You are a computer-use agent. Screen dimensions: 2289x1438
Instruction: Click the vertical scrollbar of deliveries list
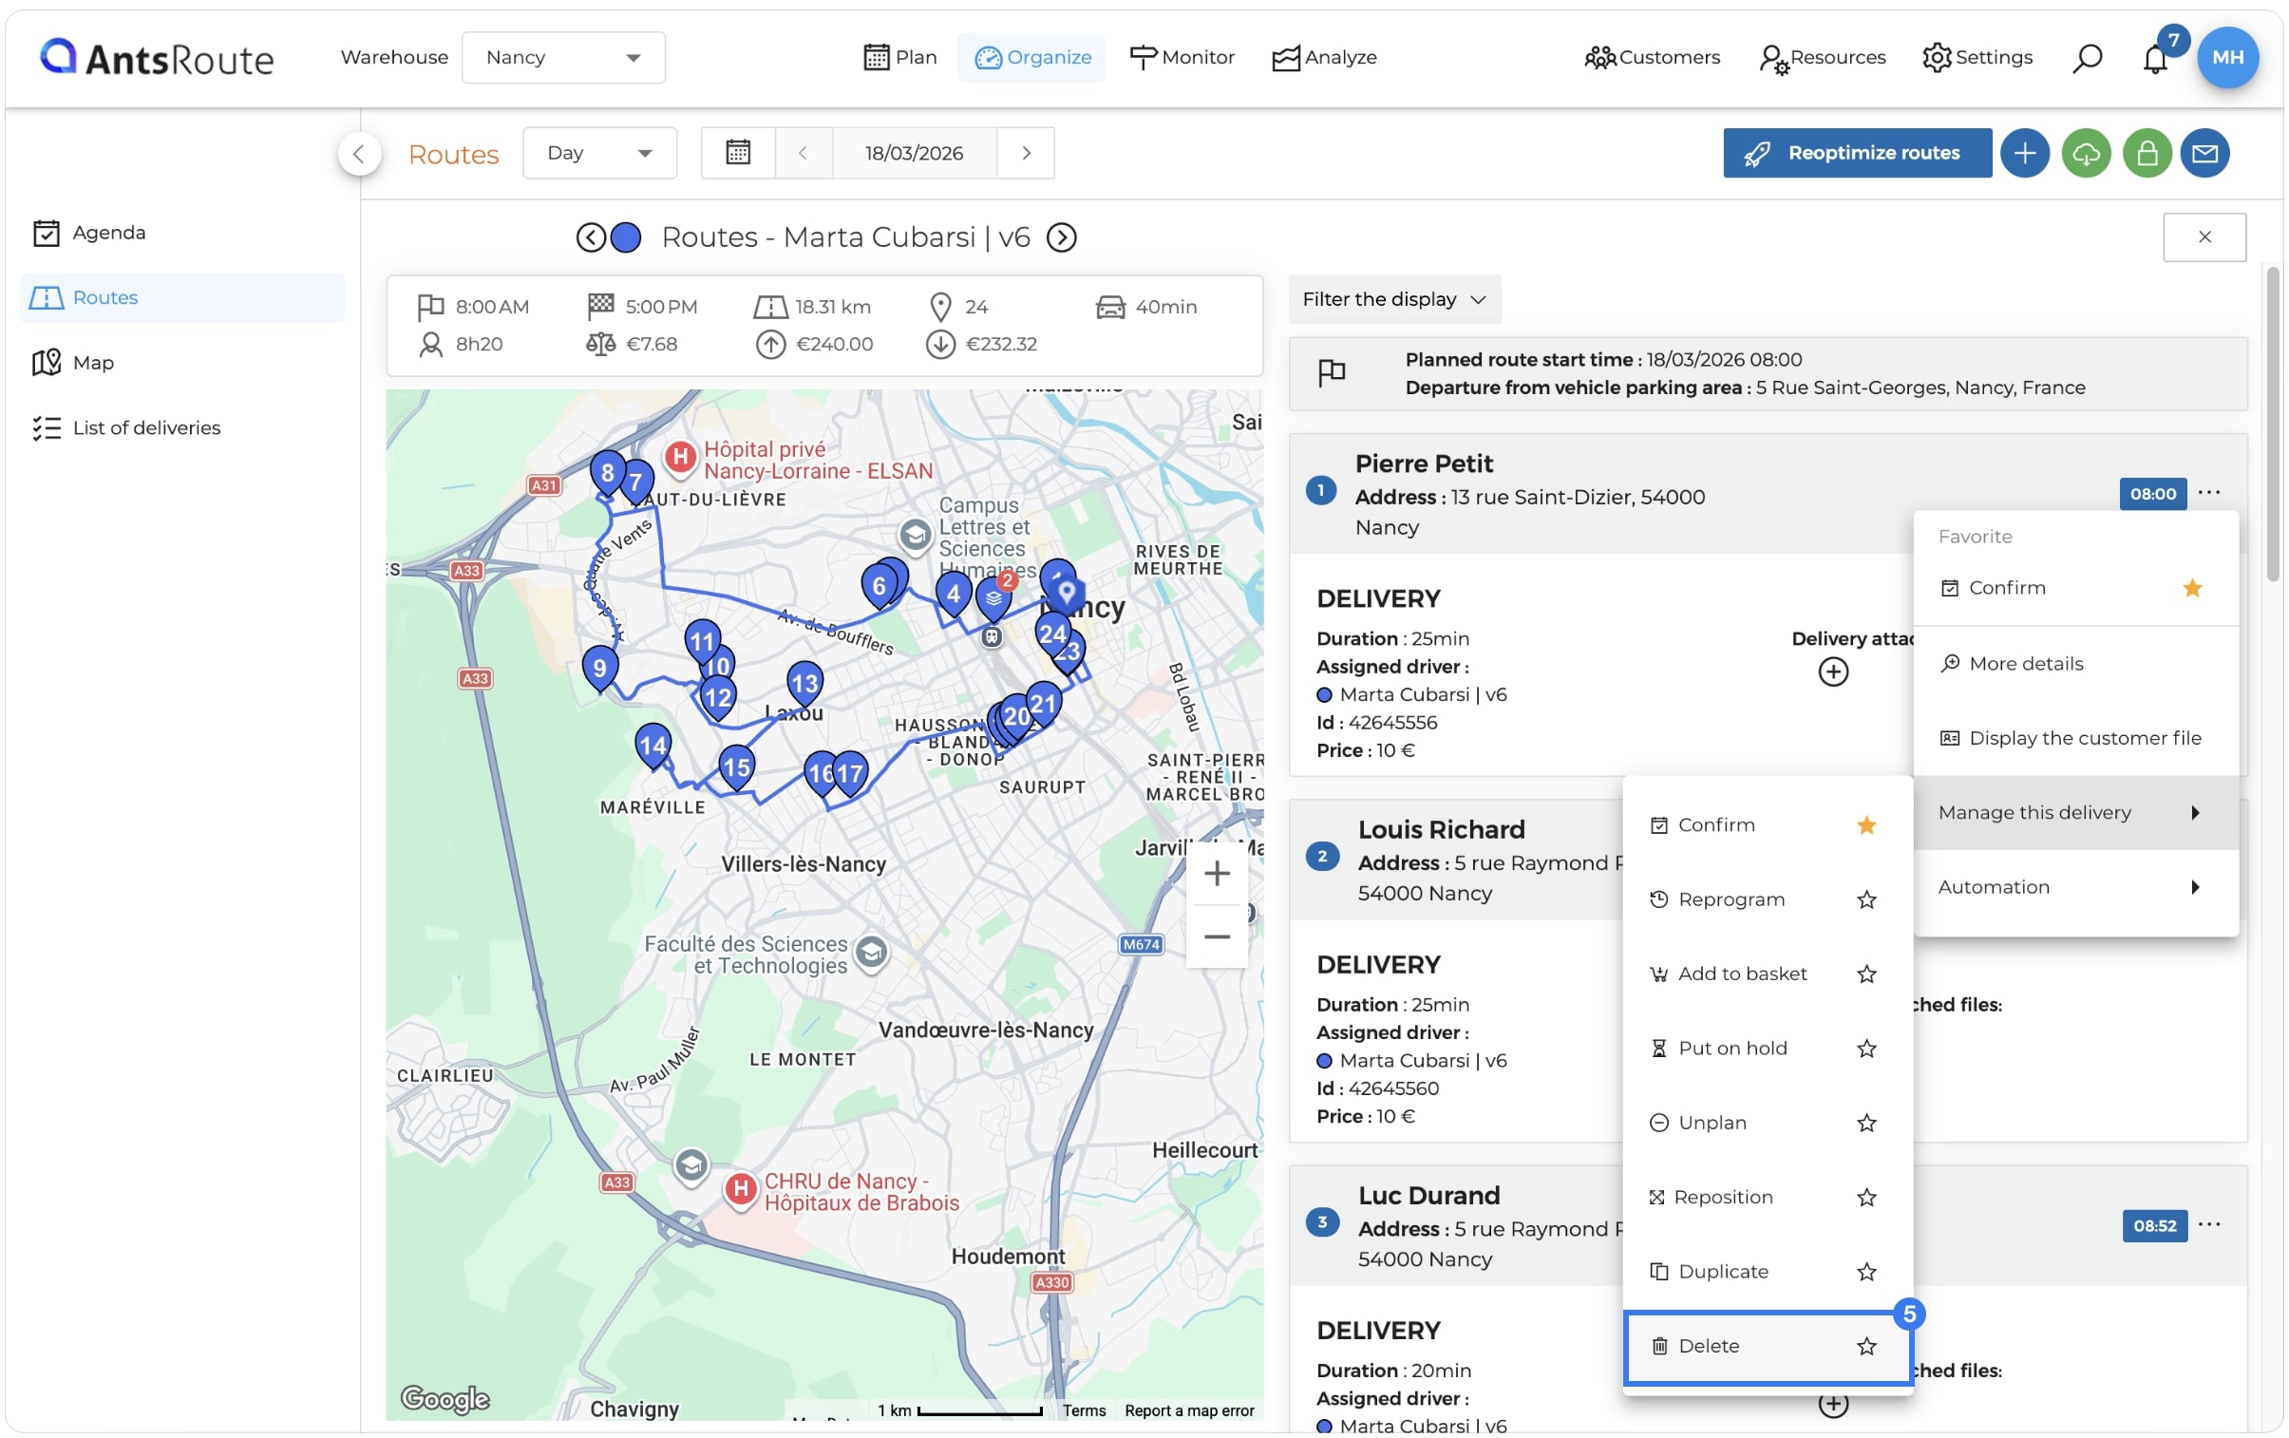click(x=2274, y=425)
